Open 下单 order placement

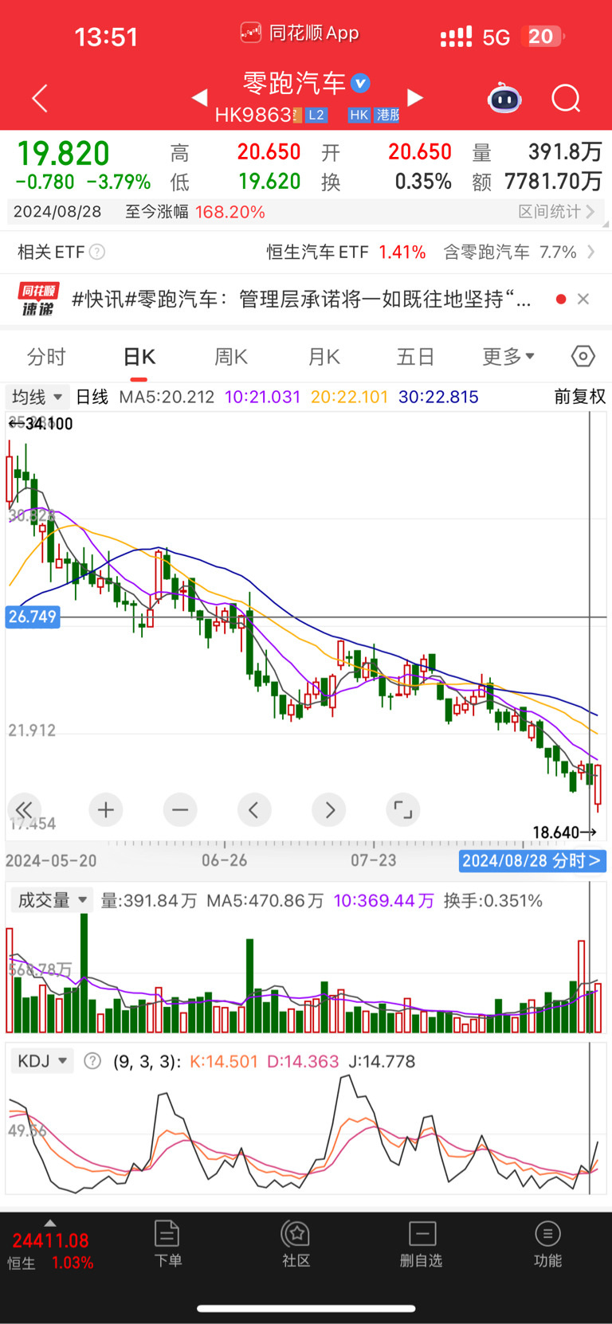167,1244
